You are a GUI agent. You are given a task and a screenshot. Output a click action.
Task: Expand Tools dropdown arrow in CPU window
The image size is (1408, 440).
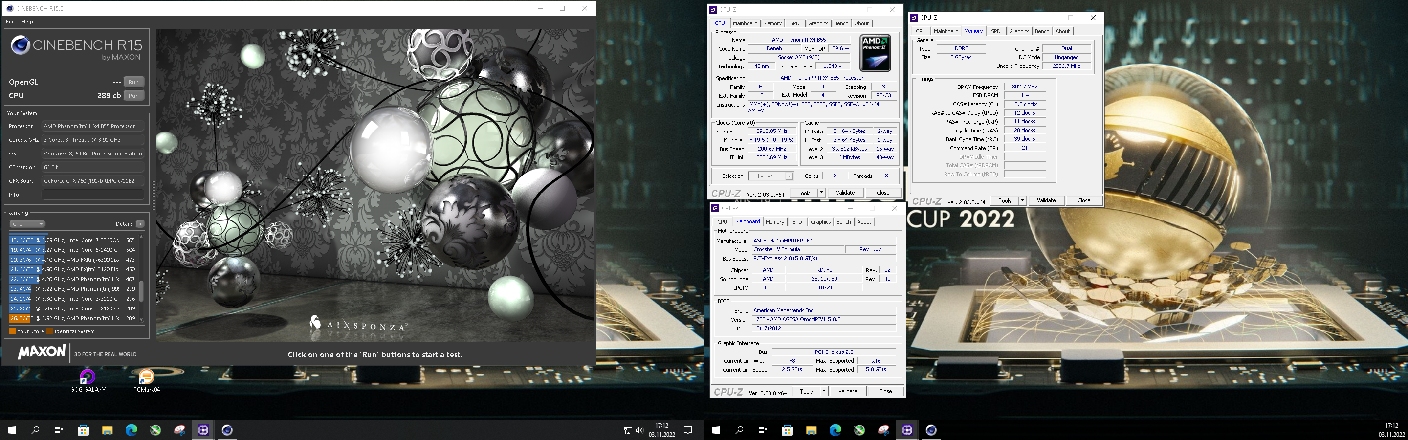[821, 193]
